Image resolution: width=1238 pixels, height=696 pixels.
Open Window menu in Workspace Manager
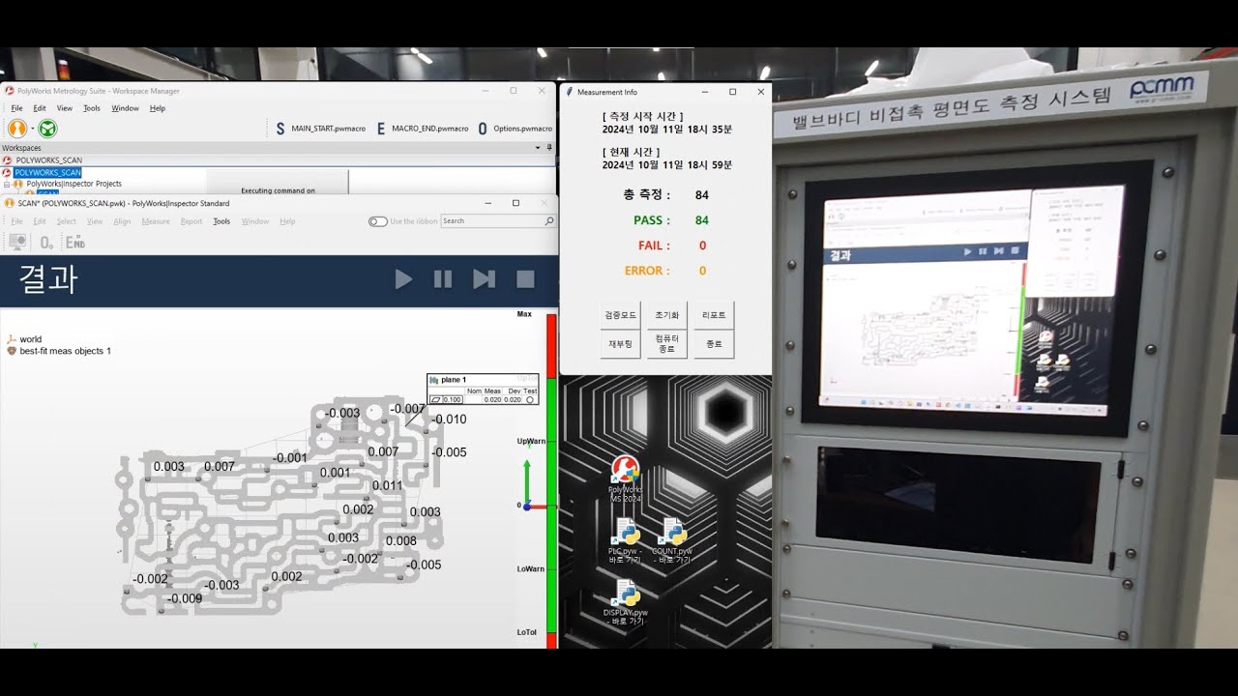coord(125,108)
